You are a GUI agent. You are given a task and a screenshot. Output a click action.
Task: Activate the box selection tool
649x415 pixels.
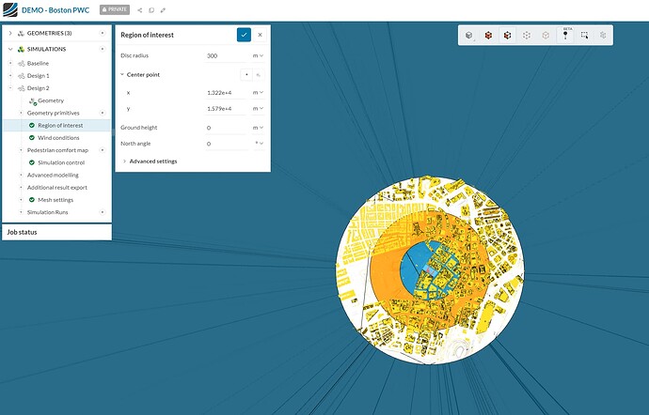click(x=584, y=35)
